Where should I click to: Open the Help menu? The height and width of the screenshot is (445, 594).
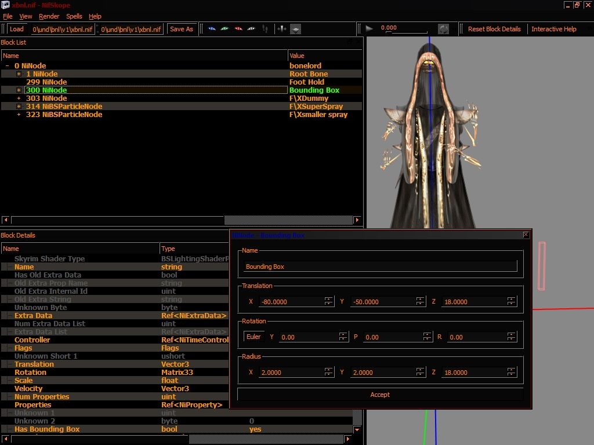point(95,16)
